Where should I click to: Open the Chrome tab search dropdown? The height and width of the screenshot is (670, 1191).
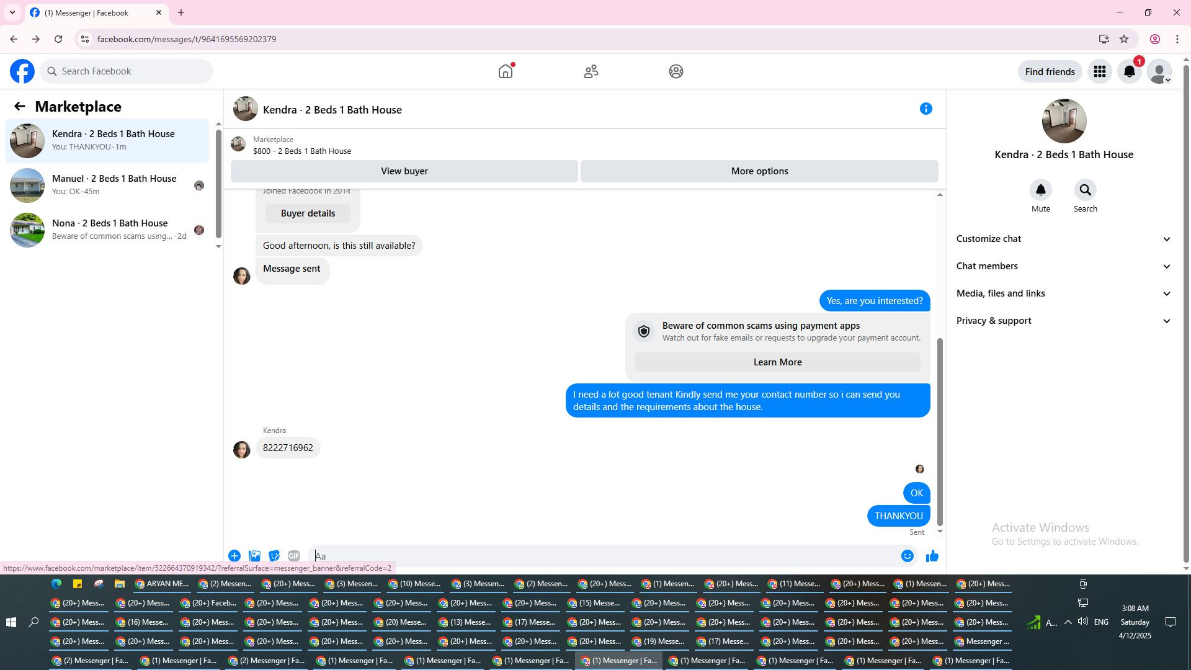12,12
